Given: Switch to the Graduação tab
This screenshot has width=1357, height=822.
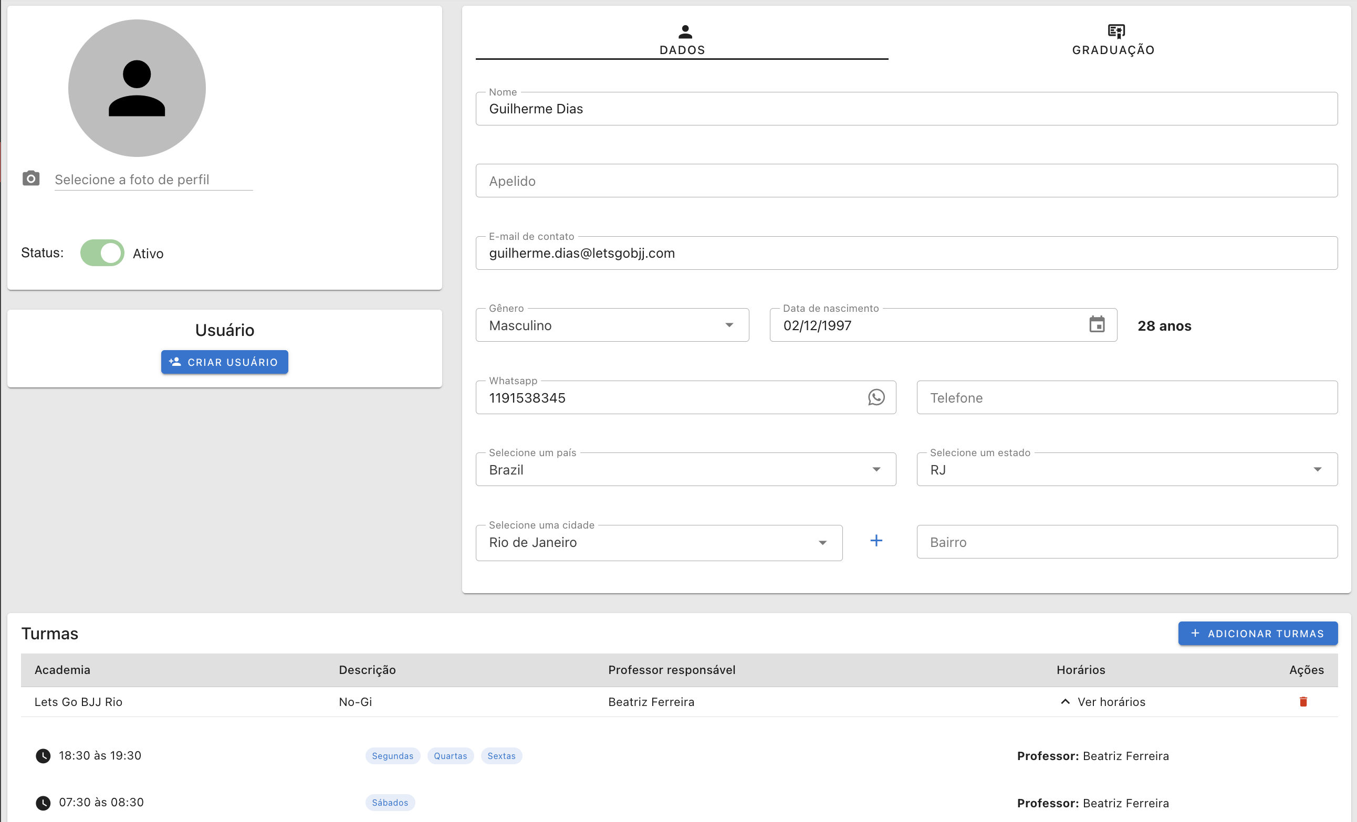Looking at the screenshot, I should point(1113,40).
